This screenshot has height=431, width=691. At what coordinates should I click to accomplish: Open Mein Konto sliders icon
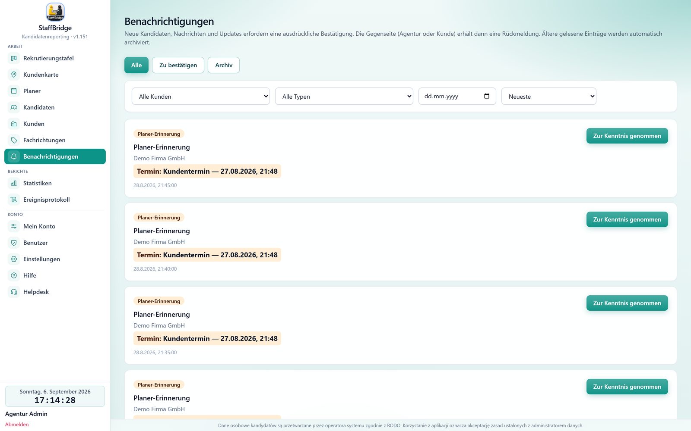click(x=14, y=226)
